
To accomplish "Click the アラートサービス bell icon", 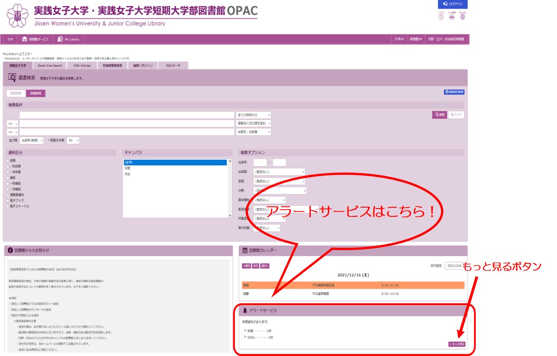I will 245,310.
